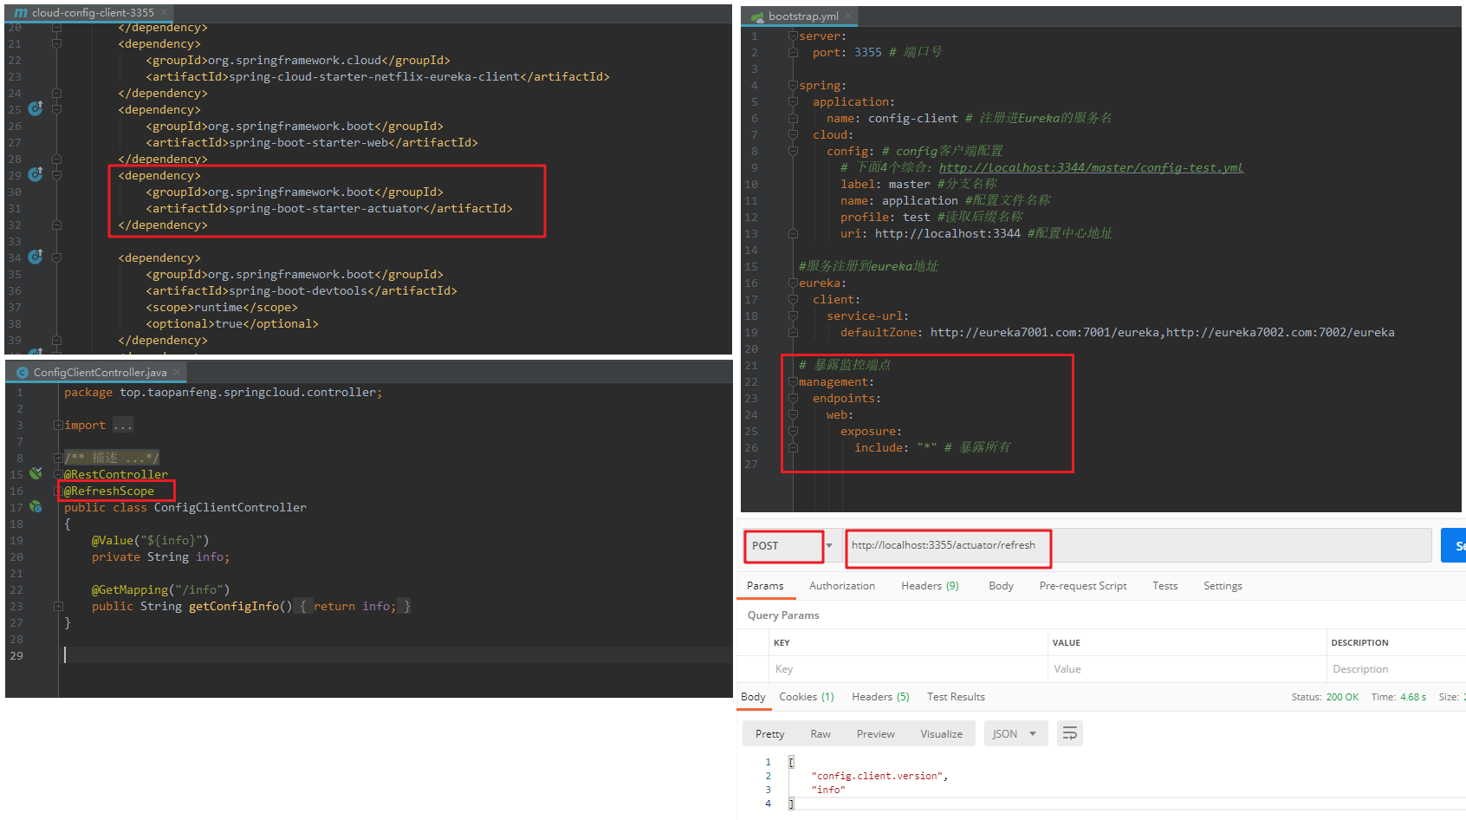Click the gutter icon on pom line 29
Viewport: 1466px width, 820px height.
coord(36,174)
